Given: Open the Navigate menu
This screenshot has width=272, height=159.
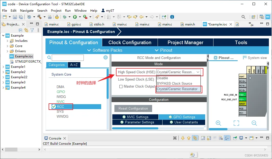Looking at the screenshot, I should [x=27, y=11].
